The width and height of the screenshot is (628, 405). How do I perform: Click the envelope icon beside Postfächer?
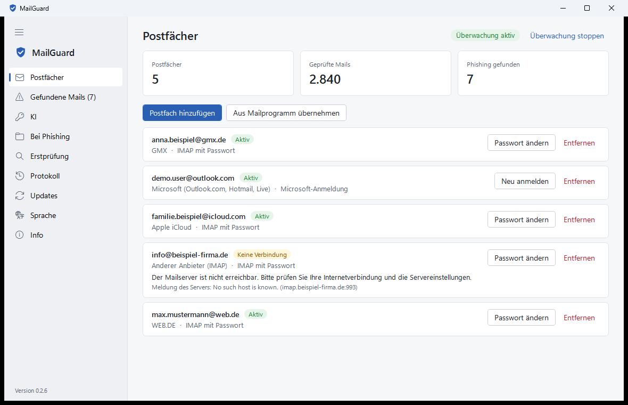pyautogui.click(x=20, y=77)
